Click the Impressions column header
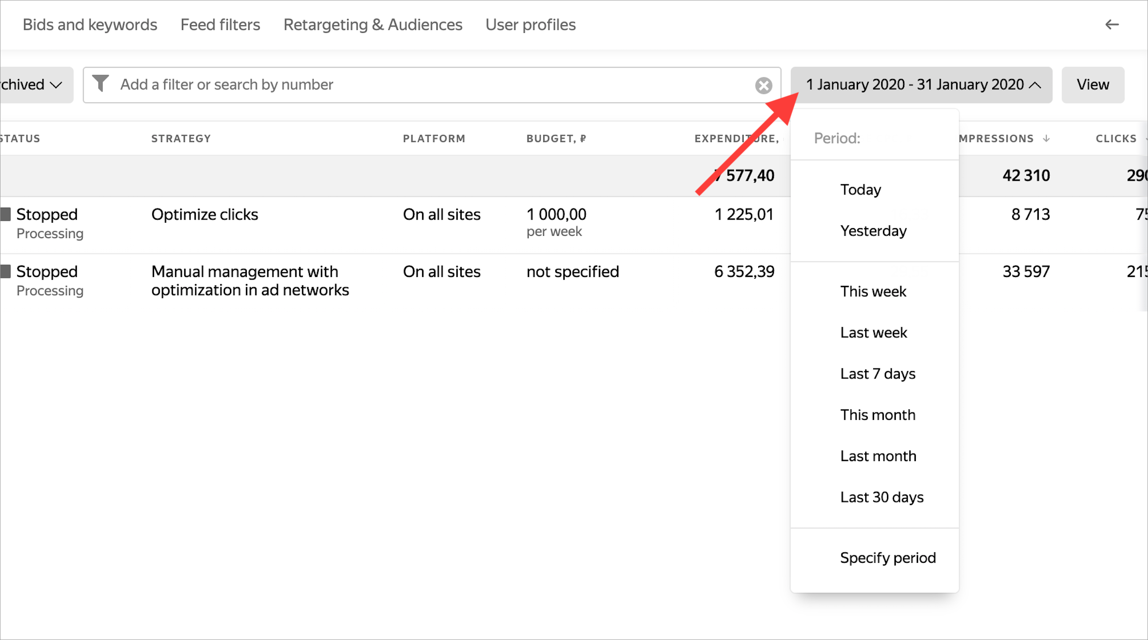The width and height of the screenshot is (1148, 640). coord(997,138)
